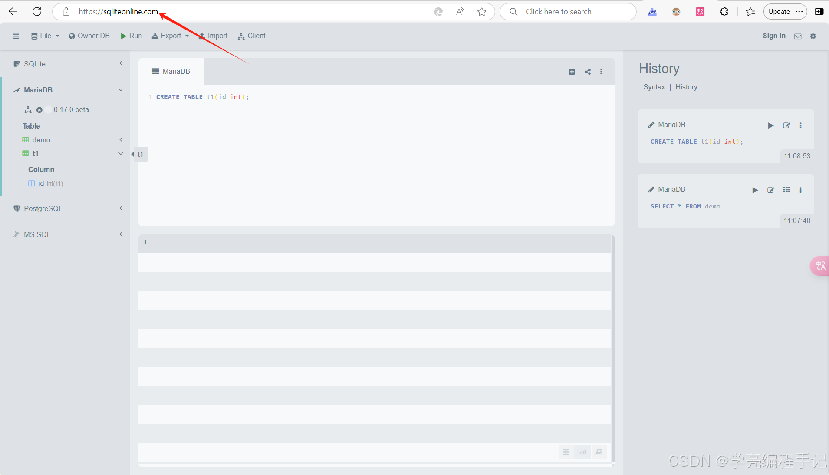Screen dimensions: 829x475
Task: Click the share icon in editor header
Action: 588,72
